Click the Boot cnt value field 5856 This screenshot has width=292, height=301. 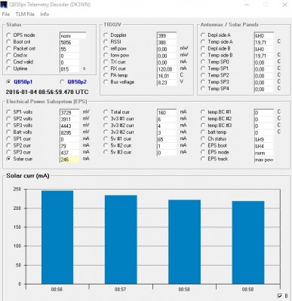pyautogui.click(x=69, y=42)
